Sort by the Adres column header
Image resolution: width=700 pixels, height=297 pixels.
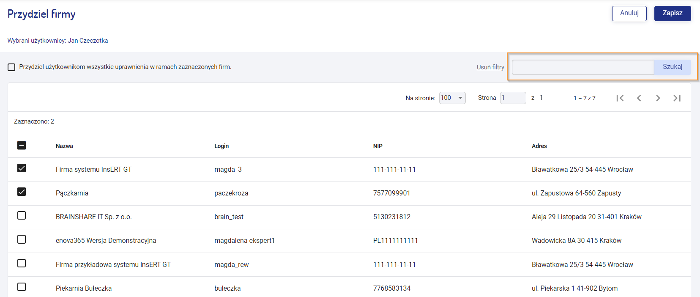[x=539, y=146]
